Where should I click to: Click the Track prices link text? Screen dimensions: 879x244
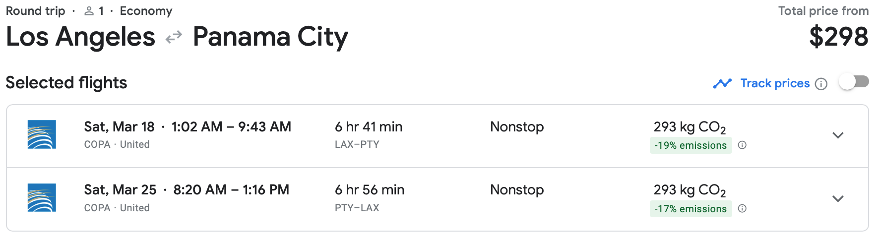(x=775, y=83)
